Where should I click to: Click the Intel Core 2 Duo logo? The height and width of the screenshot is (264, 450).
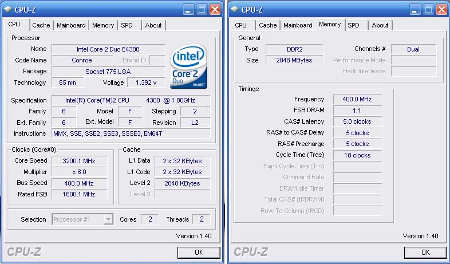[188, 66]
